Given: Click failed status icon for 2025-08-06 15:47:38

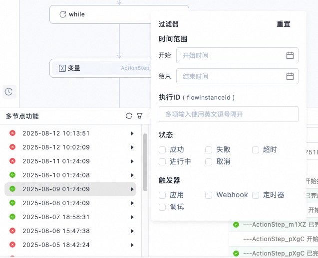Looking at the screenshot, I should click(x=12, y=231).
